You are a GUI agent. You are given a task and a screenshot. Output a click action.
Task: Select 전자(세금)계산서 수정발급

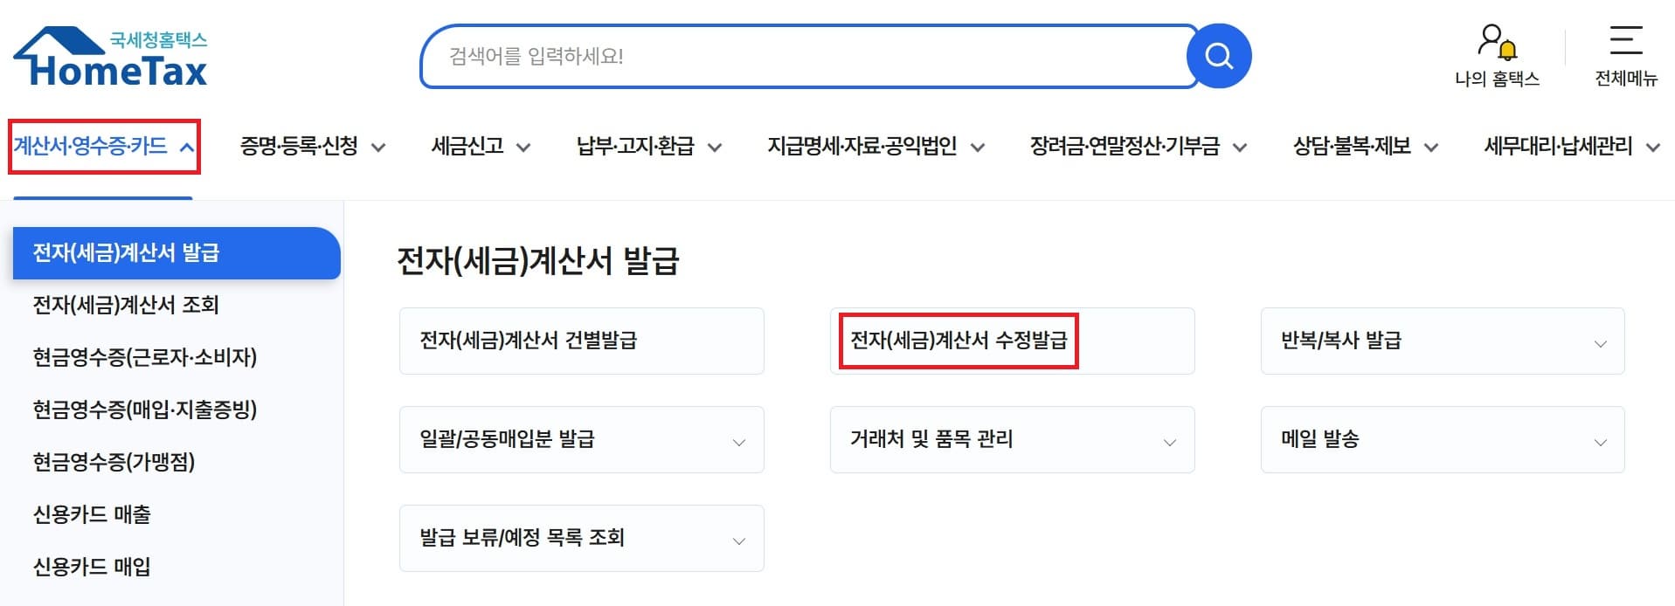pos(959,341)
